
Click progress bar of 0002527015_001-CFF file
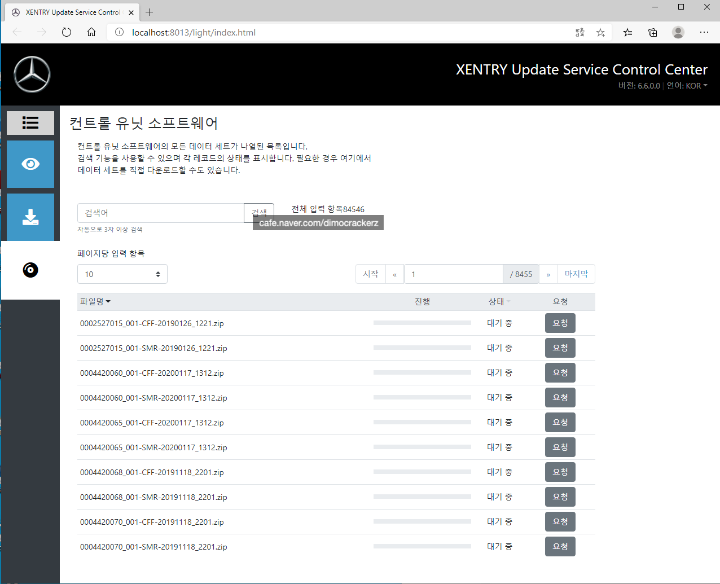(422, 323)
